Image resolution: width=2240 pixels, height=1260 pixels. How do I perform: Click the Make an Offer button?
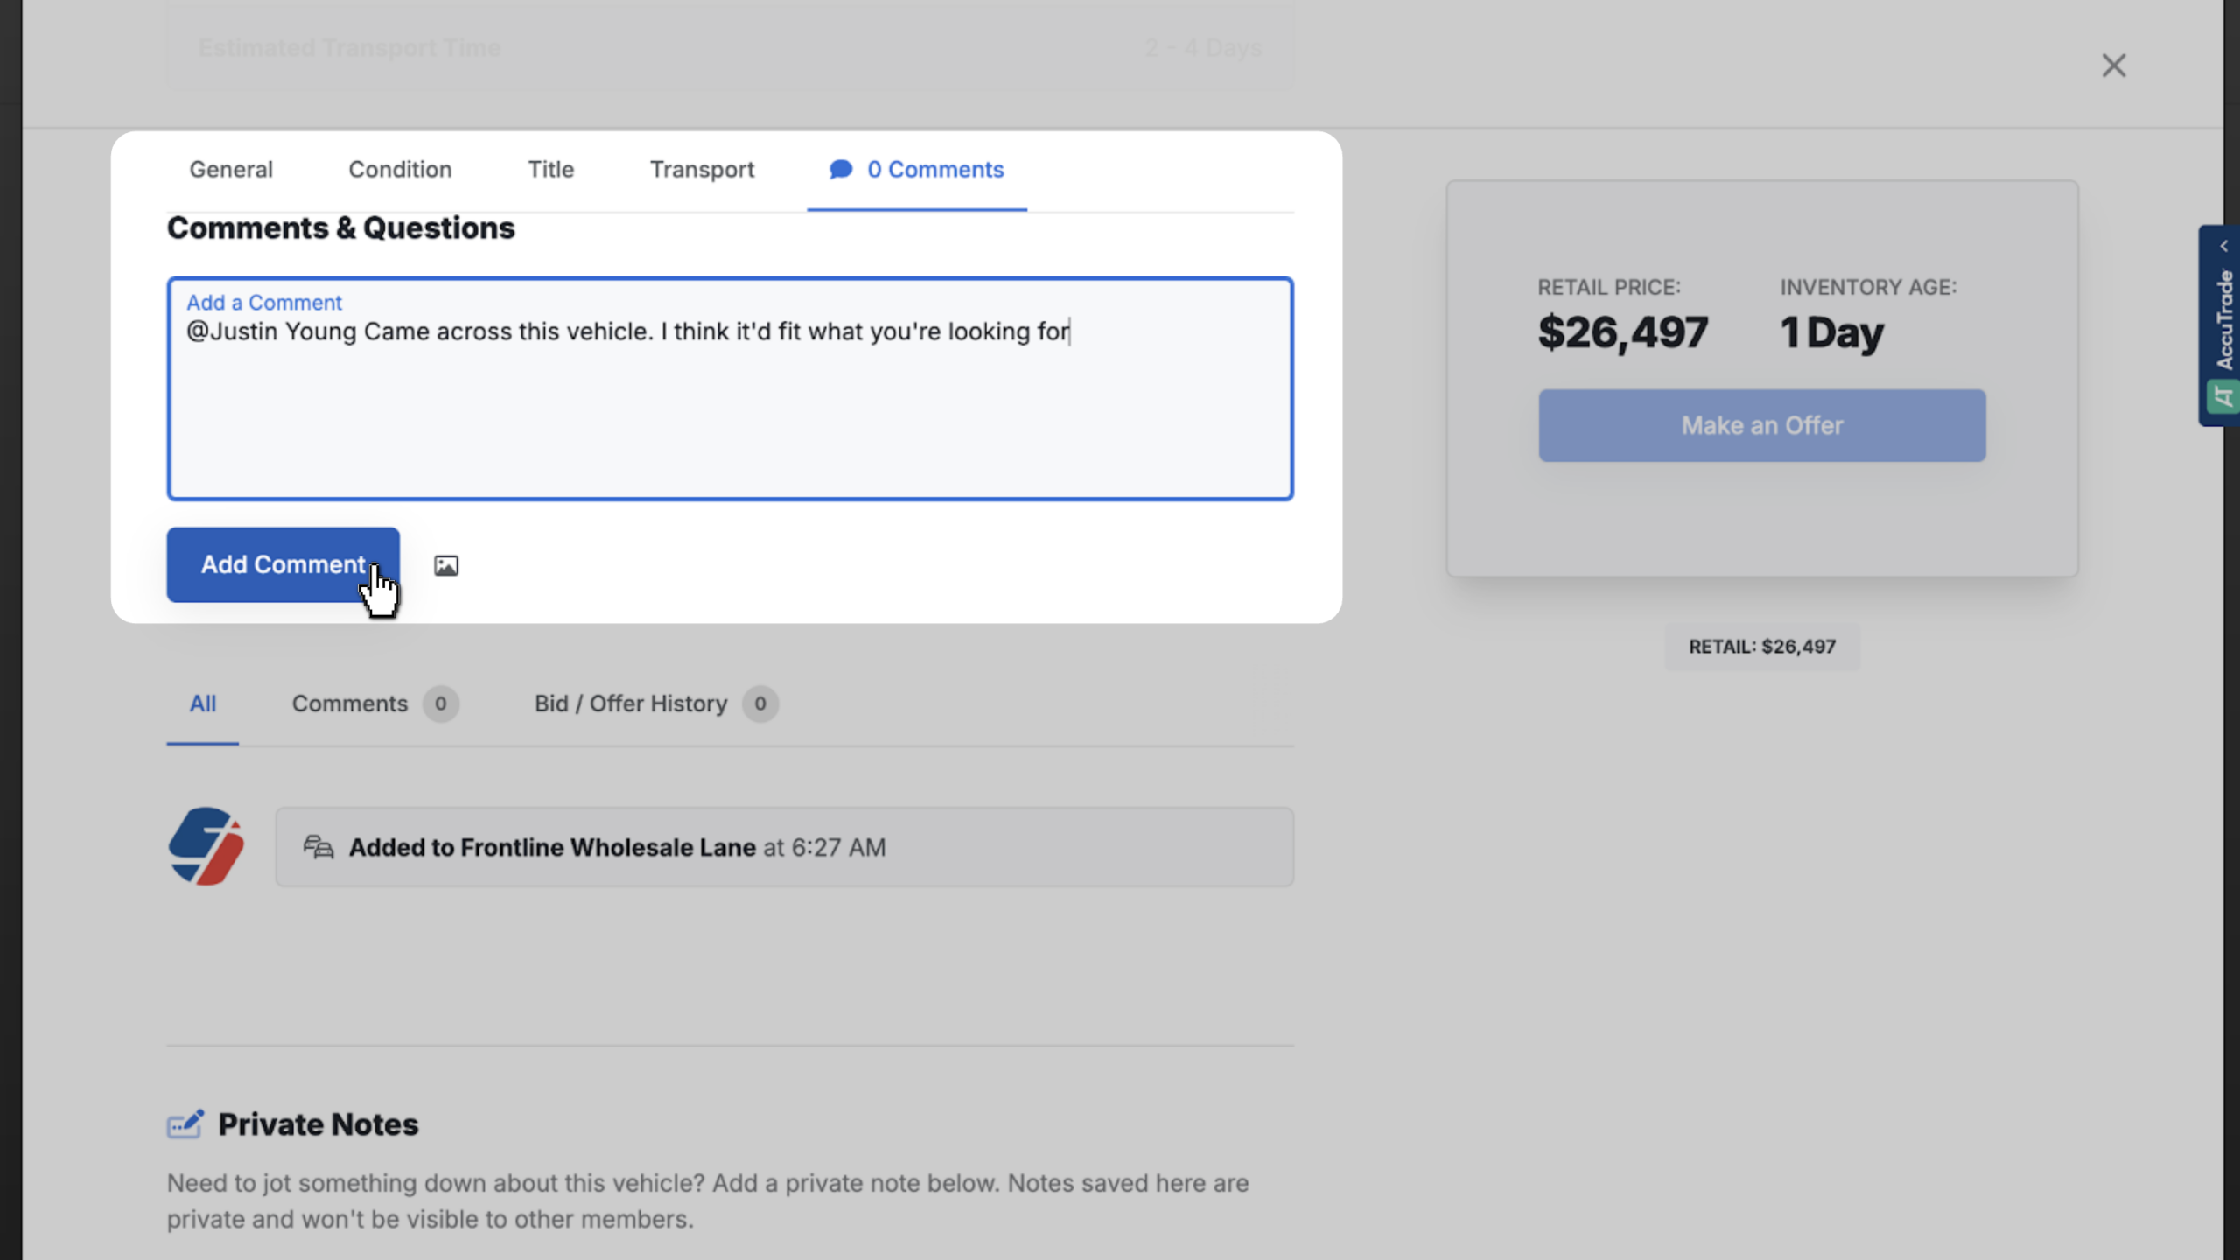(1762, 425)
